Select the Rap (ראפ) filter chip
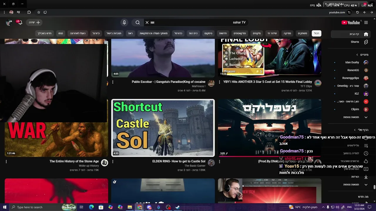This screenshot has width=376, height=211. pos(130,33)
